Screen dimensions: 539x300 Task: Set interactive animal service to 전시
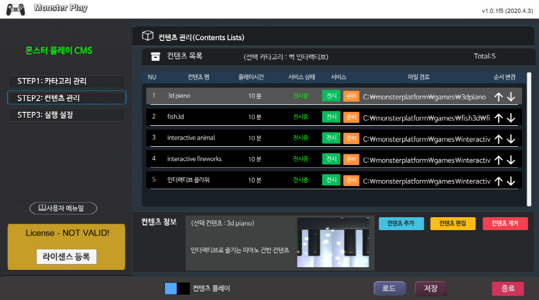331,138
